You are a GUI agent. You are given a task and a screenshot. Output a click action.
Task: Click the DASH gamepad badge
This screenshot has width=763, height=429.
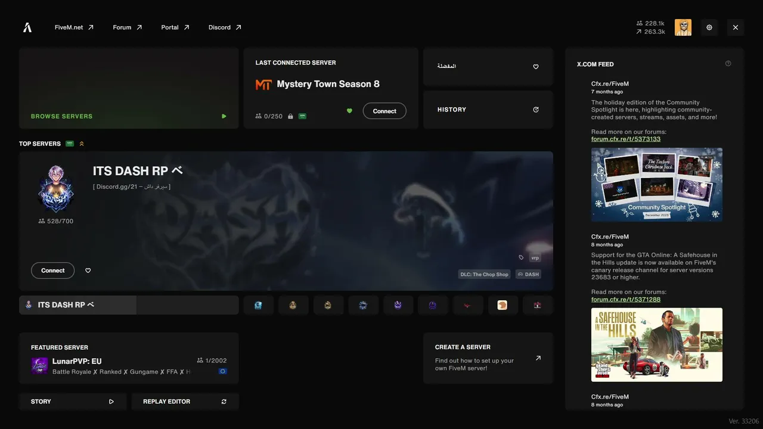click(x=528, y=275)
